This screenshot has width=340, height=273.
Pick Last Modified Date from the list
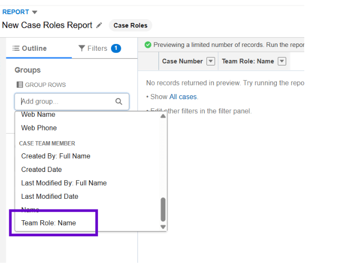tap(49, 196)
